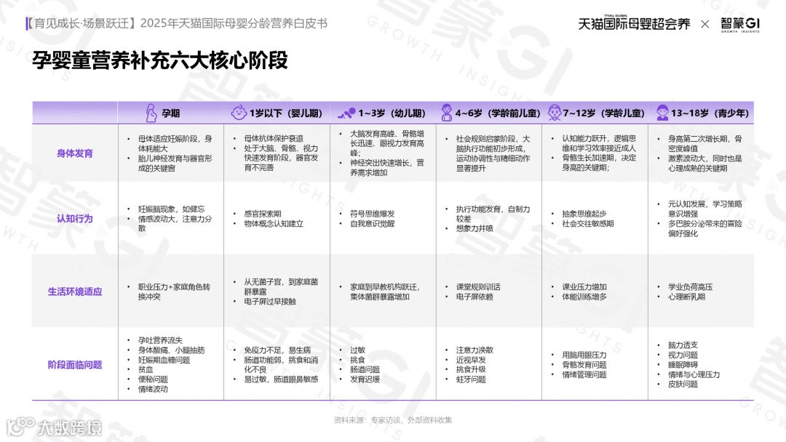Click the crawling toddler icon beside 1~3岁
This screenshot has height=442, width=786.
[346, 113]
